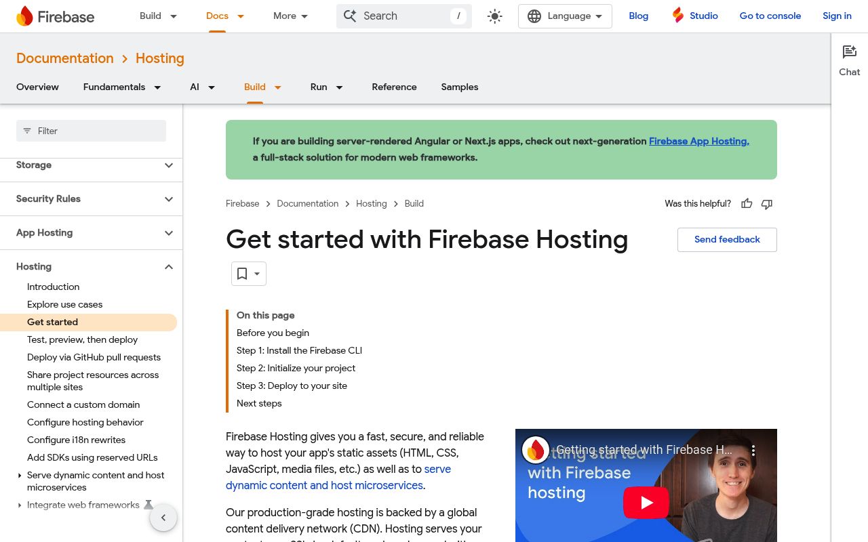Mark the page unhelpful with thumbs down
868x542 pixels.
[767, 204]
